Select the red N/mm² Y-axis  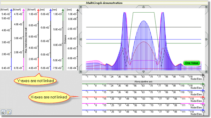[38, 39]
